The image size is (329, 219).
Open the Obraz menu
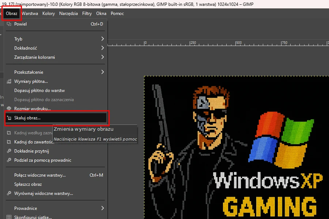(12, 14)
